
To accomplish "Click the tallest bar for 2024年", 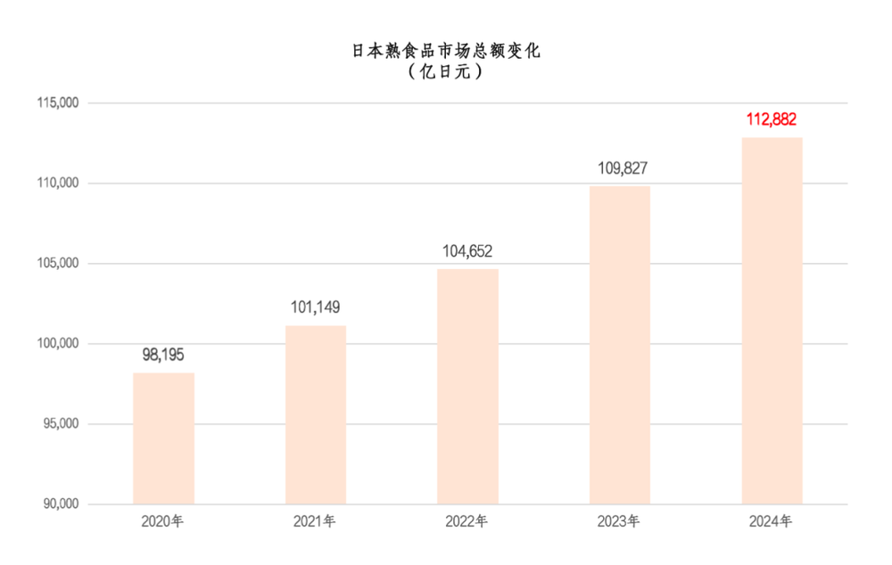I will [x=772, y=321].
